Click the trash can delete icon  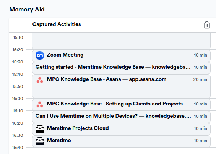point(206,25)
